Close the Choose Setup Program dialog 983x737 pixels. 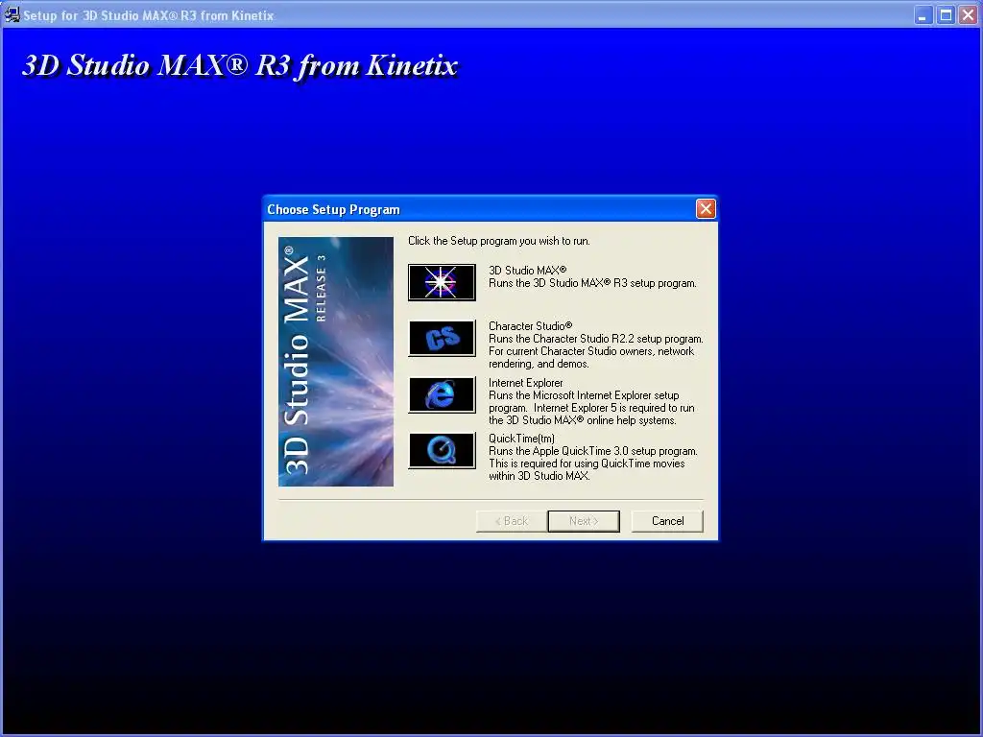tap(706, 208)
